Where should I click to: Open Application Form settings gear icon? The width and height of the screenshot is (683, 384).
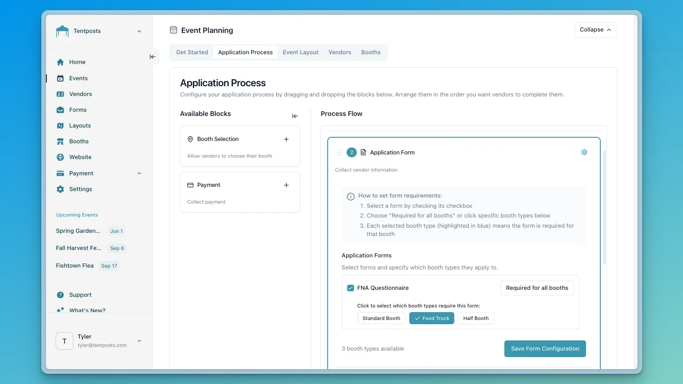[x=584, y=152]
